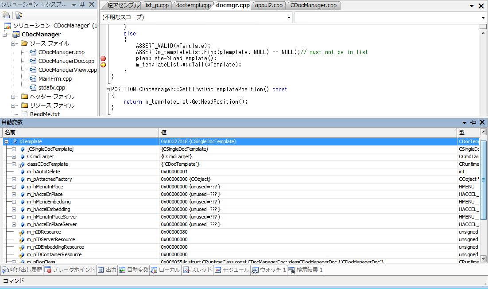Expand the リソース ファイル folder
Viewport: 488px width, 289px height.
point(13,105)
